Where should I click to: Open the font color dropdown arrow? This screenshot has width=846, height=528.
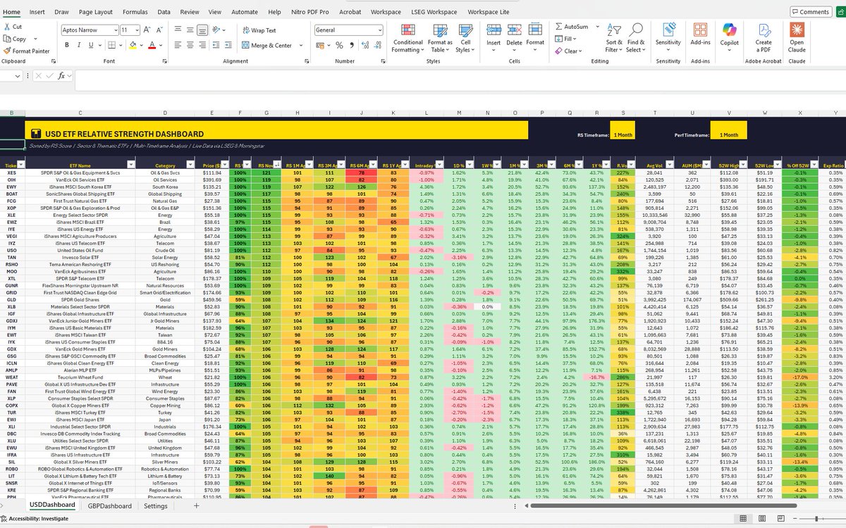coord(160,45)
